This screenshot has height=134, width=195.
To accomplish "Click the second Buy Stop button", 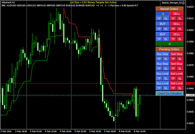I will pos(163,64).
